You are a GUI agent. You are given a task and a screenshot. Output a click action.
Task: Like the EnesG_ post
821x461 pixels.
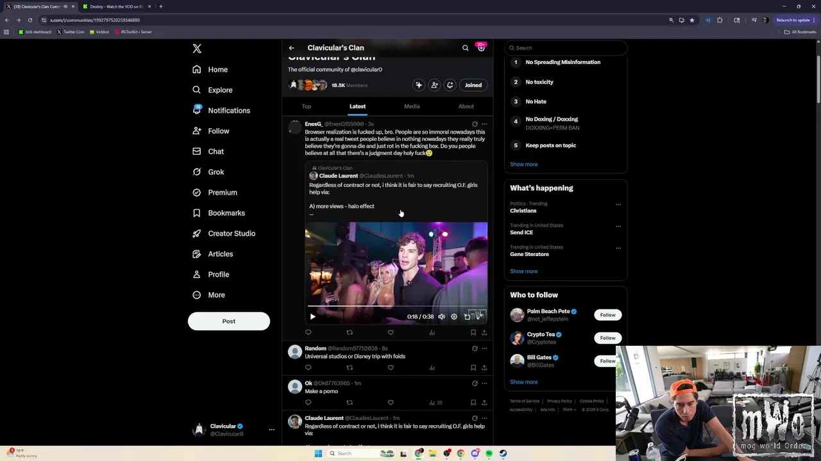391,332
